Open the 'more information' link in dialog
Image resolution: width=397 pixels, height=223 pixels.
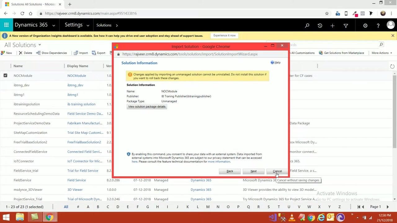pos(219,162)
